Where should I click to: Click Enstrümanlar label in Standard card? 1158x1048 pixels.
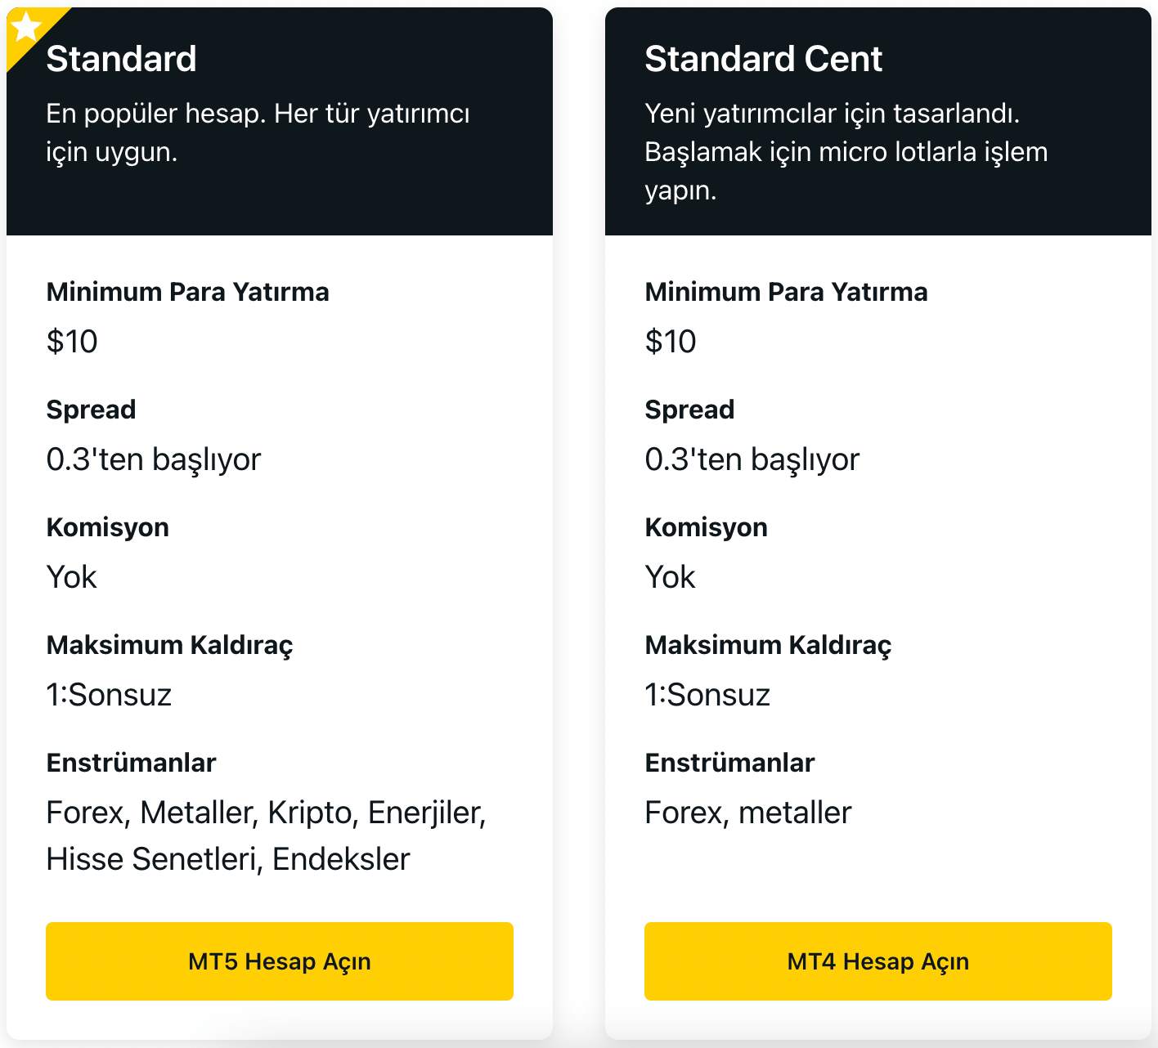coord(131,763)
